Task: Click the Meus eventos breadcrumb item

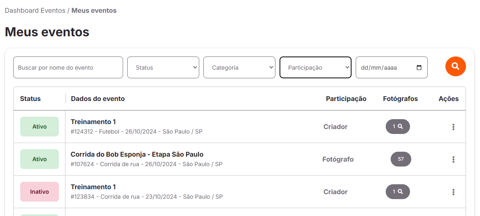Action: [x=94, y=10]
